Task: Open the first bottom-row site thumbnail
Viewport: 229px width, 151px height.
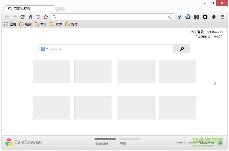Action: 51,108
